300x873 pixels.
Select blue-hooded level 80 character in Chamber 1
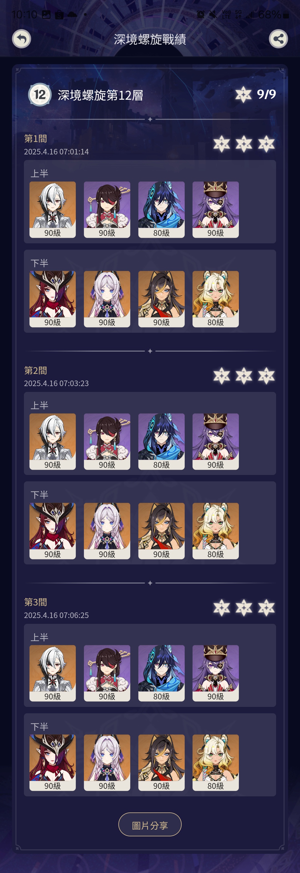(161, 209)
